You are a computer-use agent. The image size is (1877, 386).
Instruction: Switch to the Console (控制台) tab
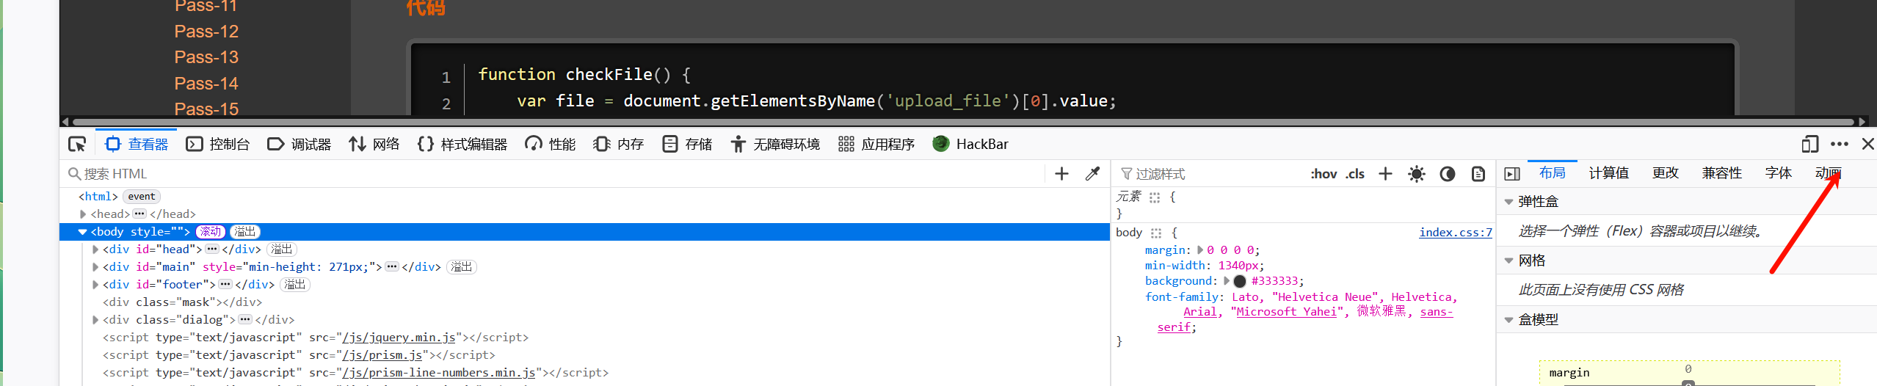218,144
